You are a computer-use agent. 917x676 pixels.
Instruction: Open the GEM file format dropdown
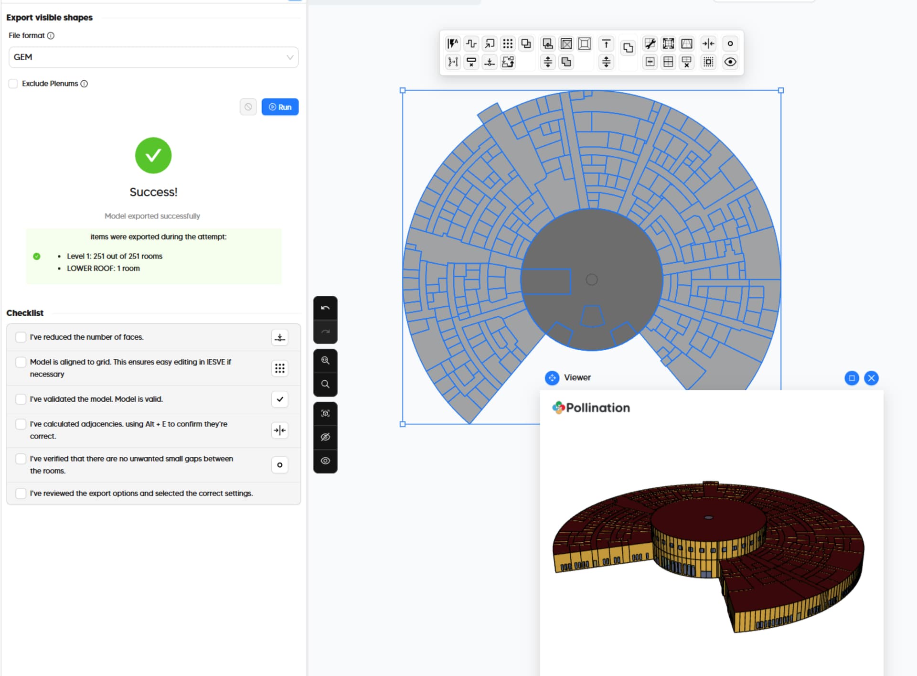click(153, 57)
